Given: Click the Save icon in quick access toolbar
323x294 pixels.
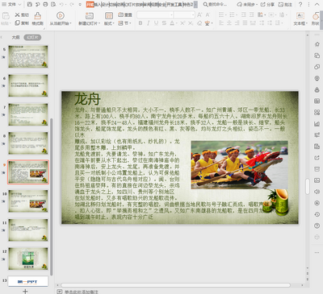Looking at the screenshot, I should coord(30,4).
